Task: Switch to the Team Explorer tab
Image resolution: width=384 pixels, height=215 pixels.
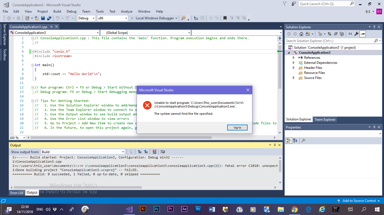Action: point(325,119)
